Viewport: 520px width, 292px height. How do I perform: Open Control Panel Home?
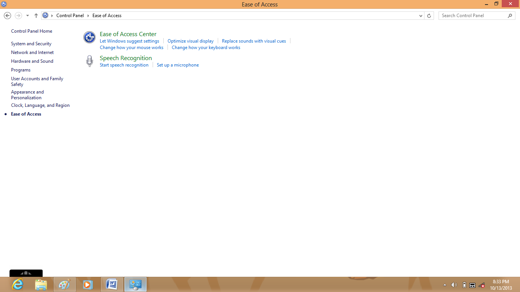click(32, 31)
